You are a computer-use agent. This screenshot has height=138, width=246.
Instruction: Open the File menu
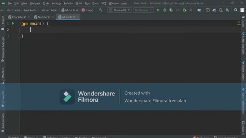pos(9,3)
